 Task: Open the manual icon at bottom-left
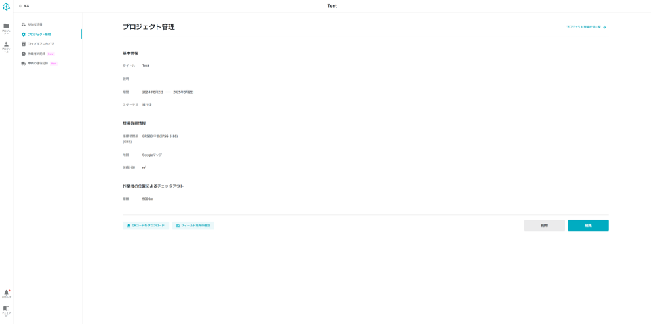click(x=6, y=308)
